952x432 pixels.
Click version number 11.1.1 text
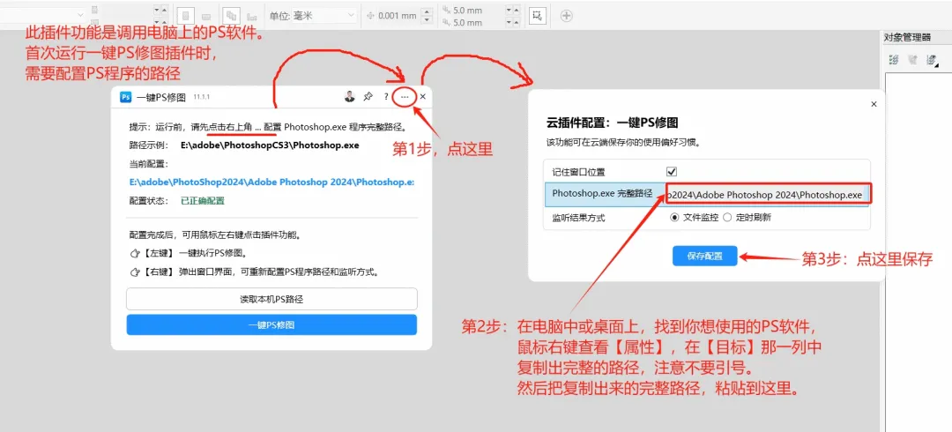click(x=202, y=97)
